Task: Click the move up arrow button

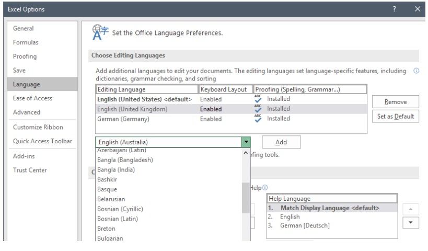Action: (x=411, y=209)
